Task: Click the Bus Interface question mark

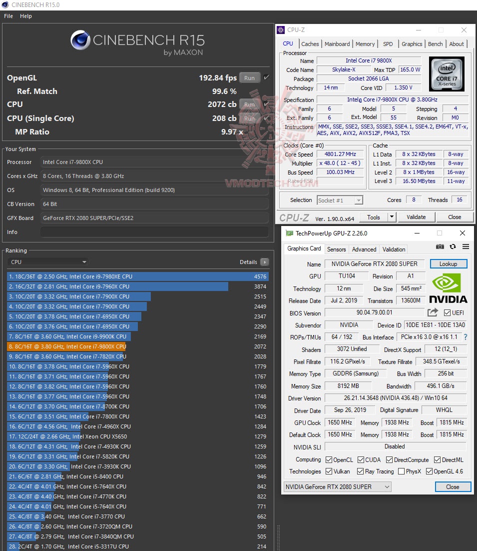Action: (x=466, y=337)
